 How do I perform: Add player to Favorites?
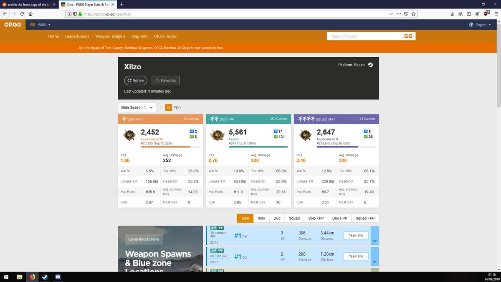[166, 80]
